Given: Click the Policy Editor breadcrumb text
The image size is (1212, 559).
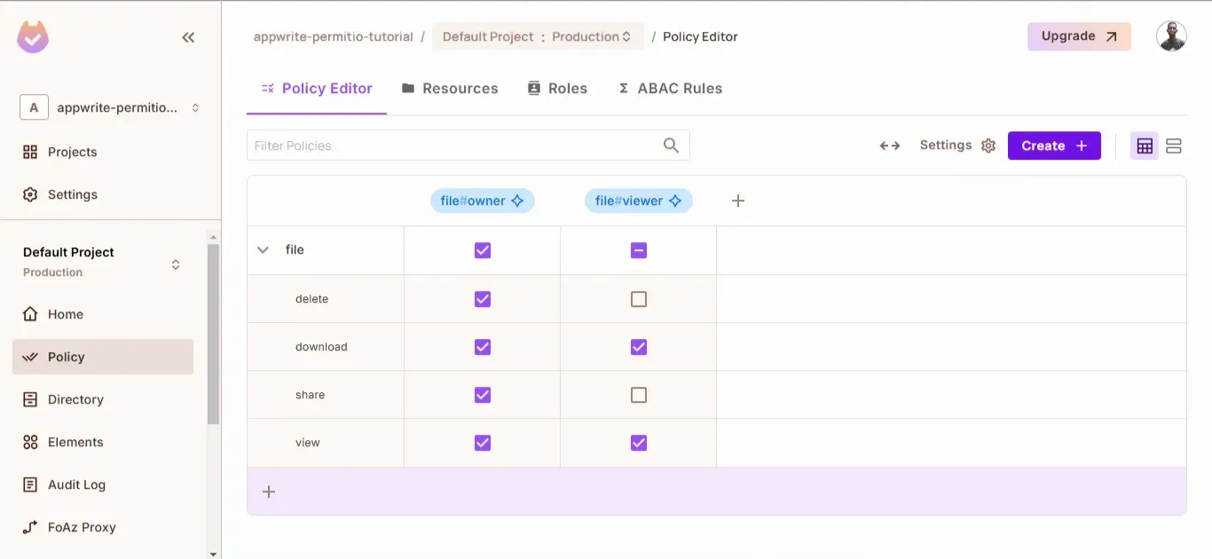Looking at the screenshot, I should coord(700,36).
